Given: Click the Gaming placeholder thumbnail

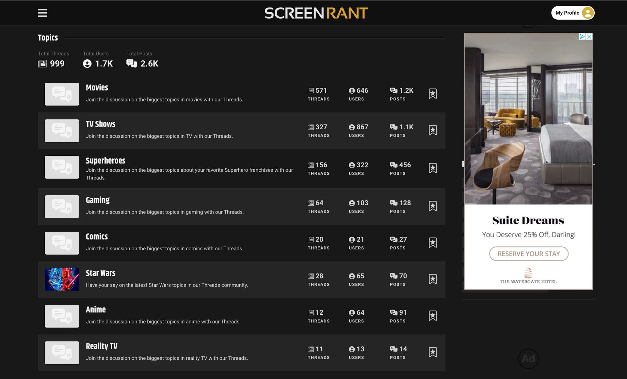Looking at the screenshot, I should click(x=62, y=207).
